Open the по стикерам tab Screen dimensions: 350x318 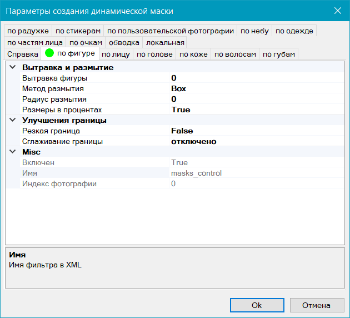[x=78, y=31]
